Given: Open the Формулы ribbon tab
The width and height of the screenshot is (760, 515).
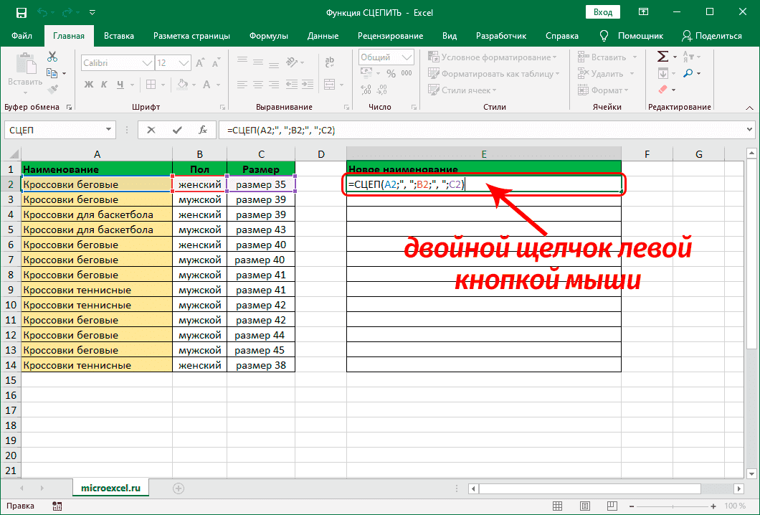Looking at the screenshot, I should 269,36.
